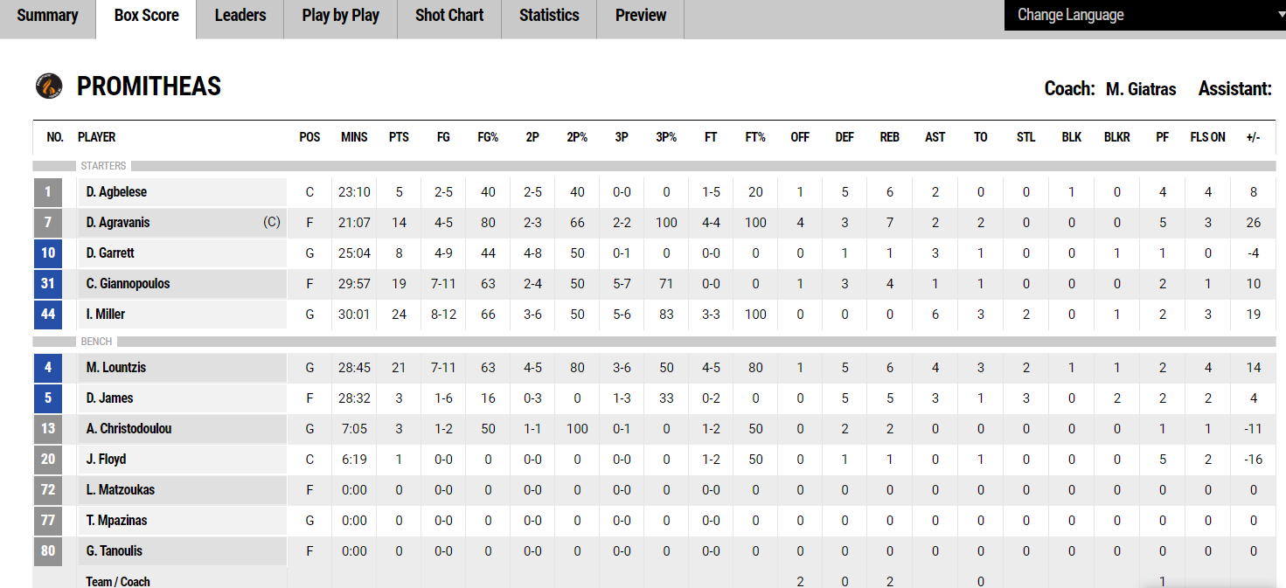Open the Change Language dropdown

coord(1143,15)
